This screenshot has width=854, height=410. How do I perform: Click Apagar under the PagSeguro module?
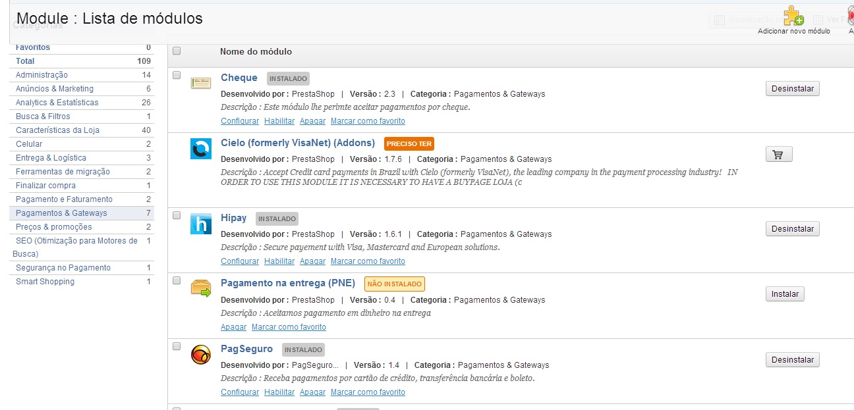click(x=312, y=392)
